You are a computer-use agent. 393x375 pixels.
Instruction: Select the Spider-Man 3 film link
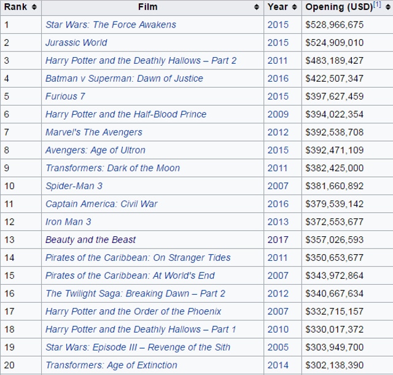(x=74, y=186)
